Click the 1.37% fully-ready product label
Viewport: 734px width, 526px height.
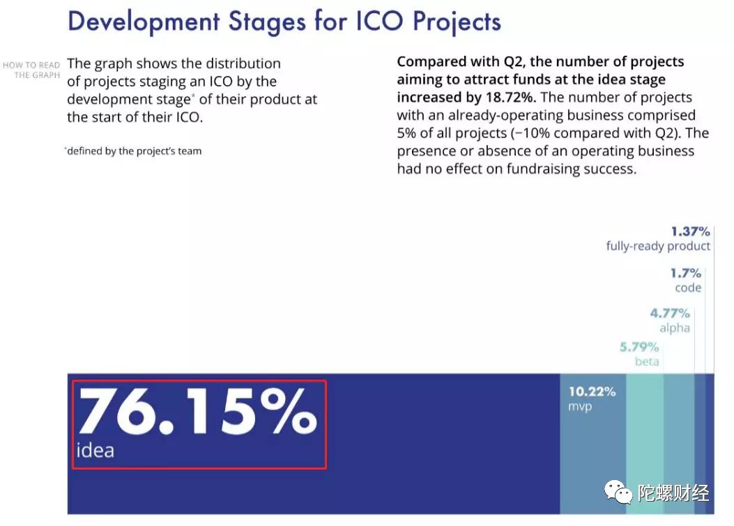point(658,239)
